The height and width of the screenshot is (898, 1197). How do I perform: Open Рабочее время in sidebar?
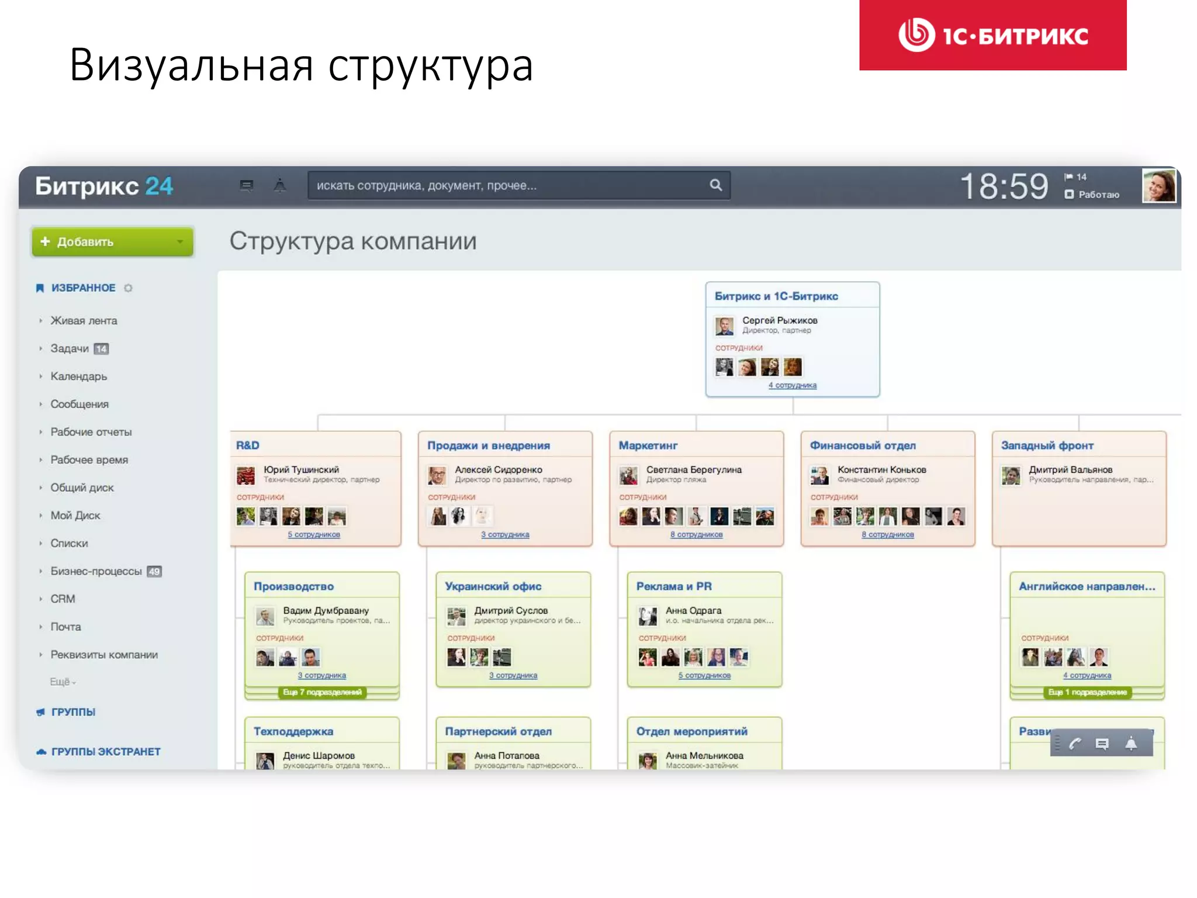click(89, 460)
